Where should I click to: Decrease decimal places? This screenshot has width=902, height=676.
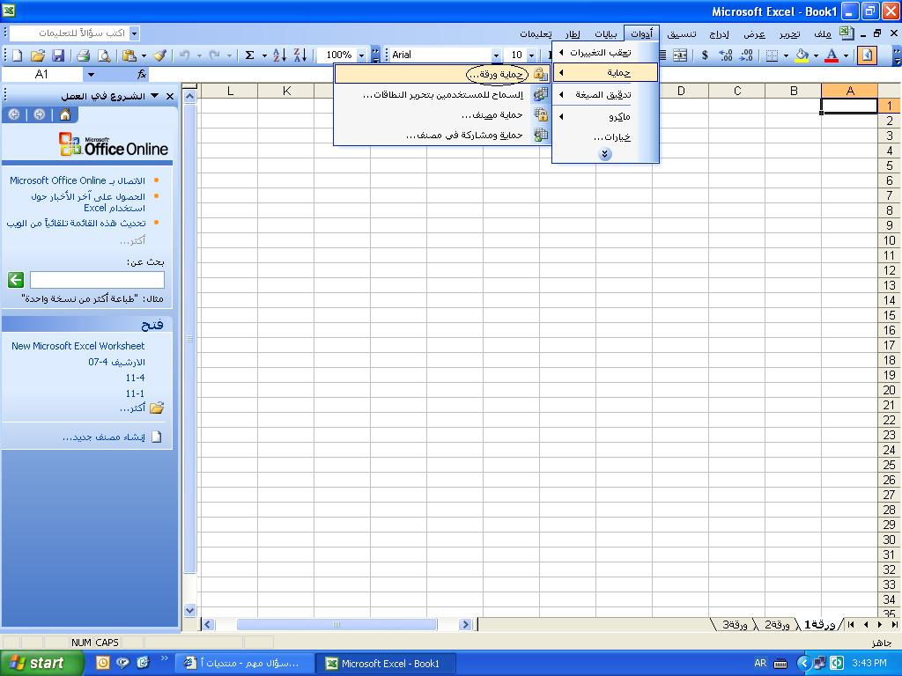point(746,55)
